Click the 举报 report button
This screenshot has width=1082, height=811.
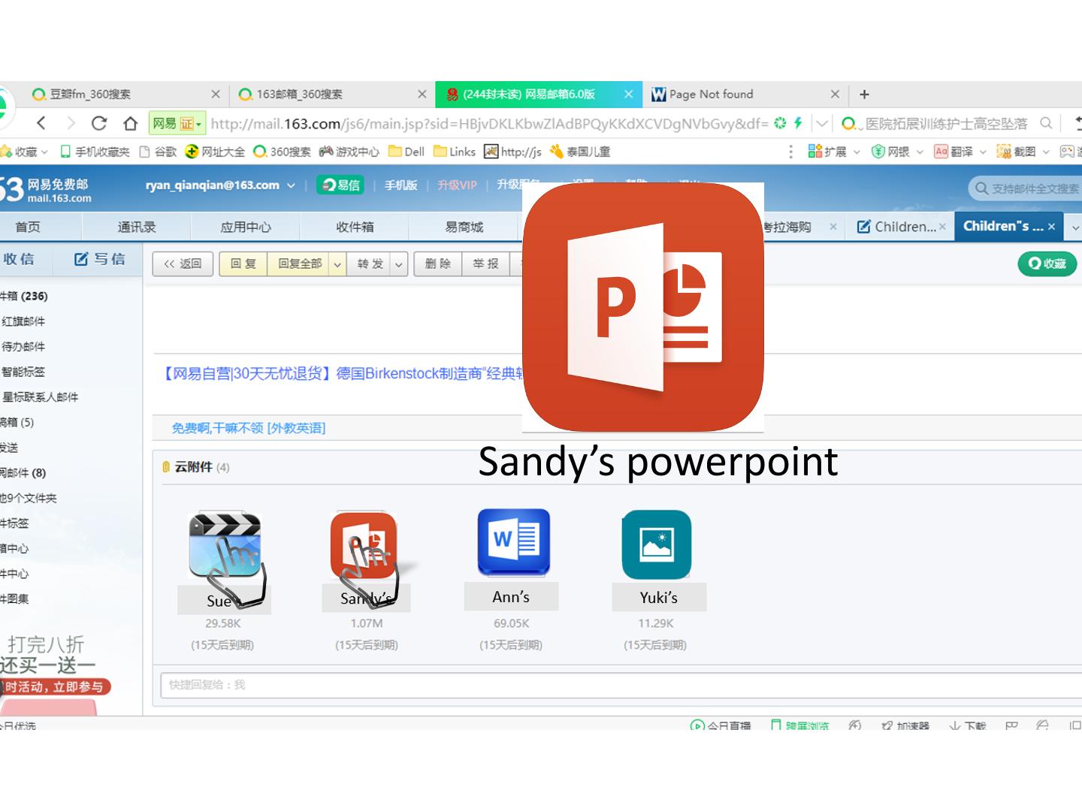[x=485, y=264]
